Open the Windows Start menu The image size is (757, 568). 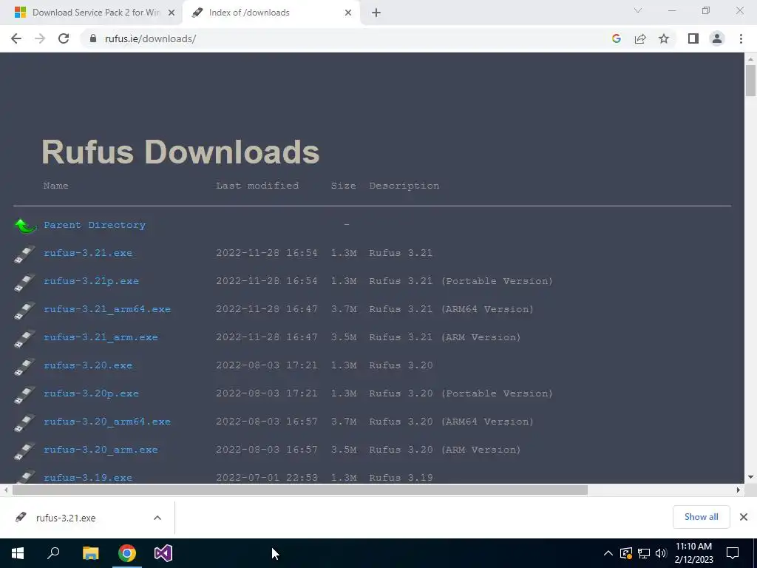click(x=18, y=553)
